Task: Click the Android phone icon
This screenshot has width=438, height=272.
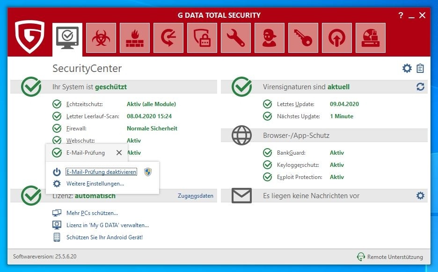Action: (x=57, y=237)
